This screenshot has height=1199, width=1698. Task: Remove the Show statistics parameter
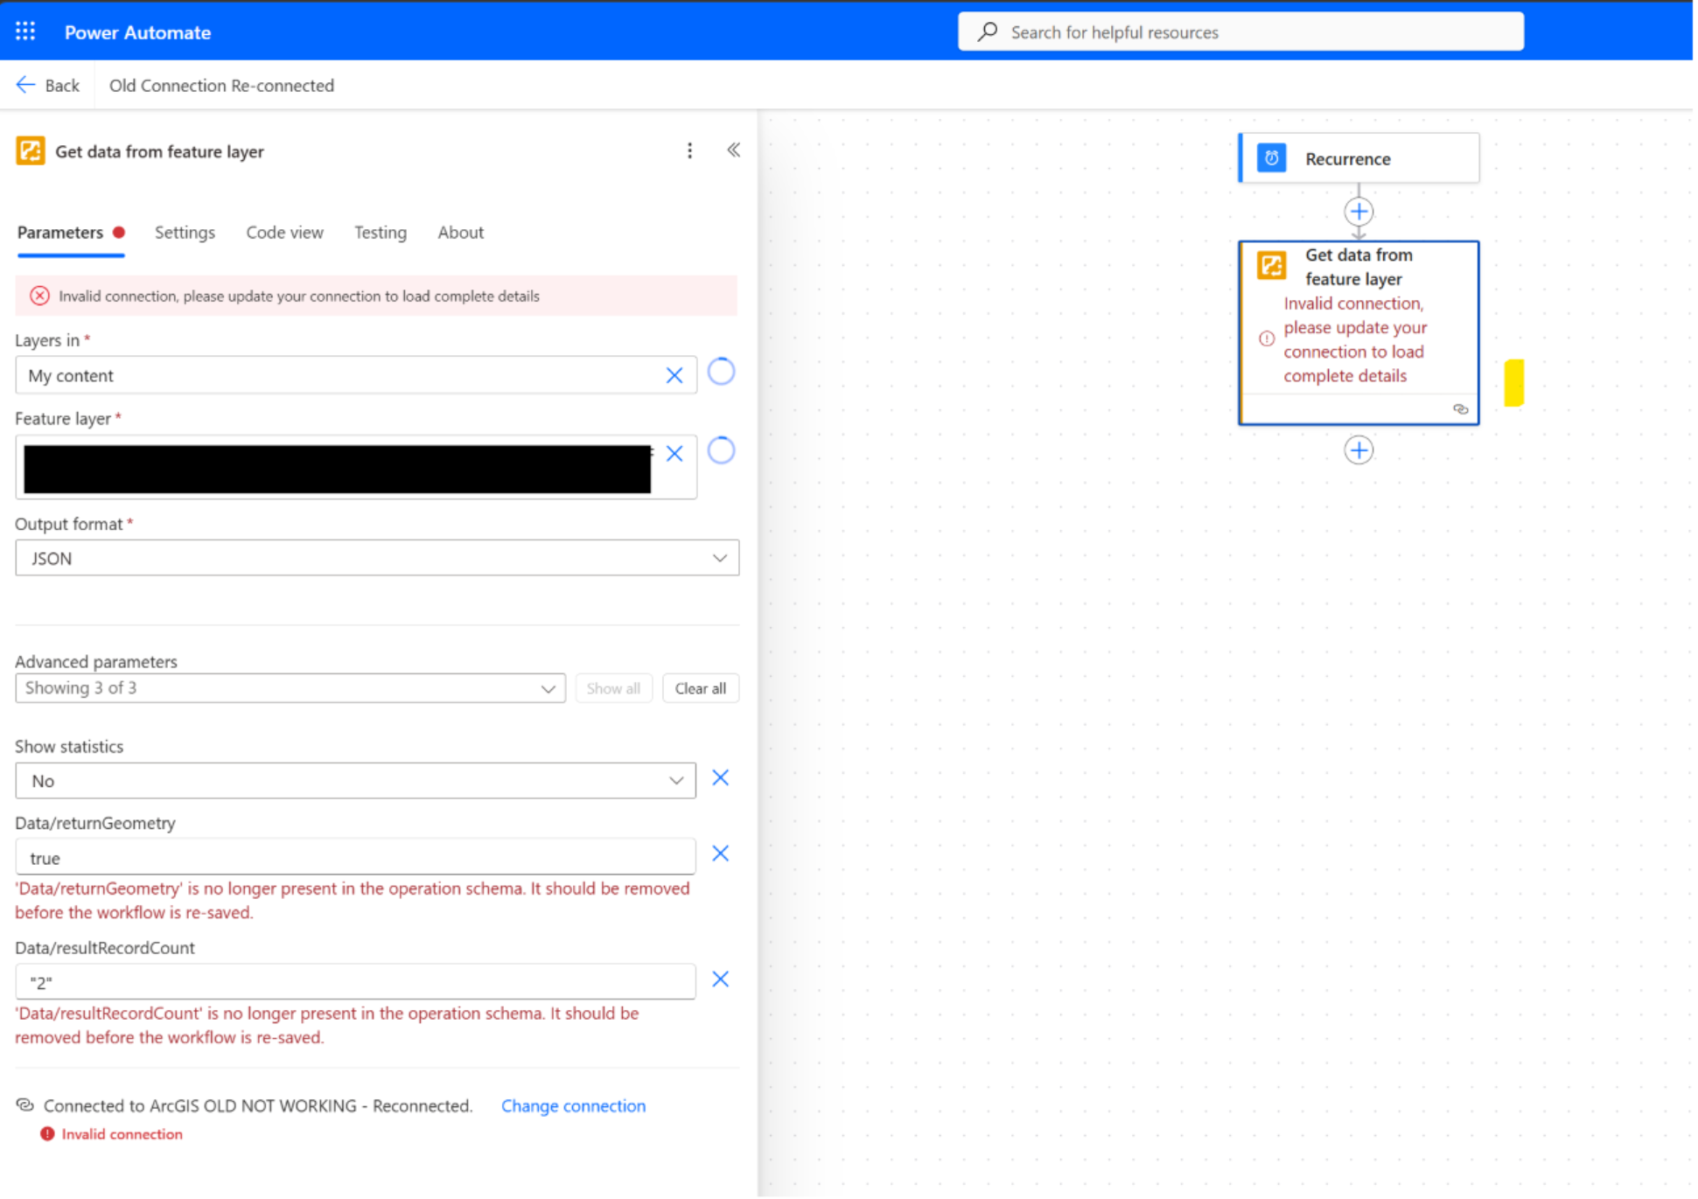[x=721, y=777]
